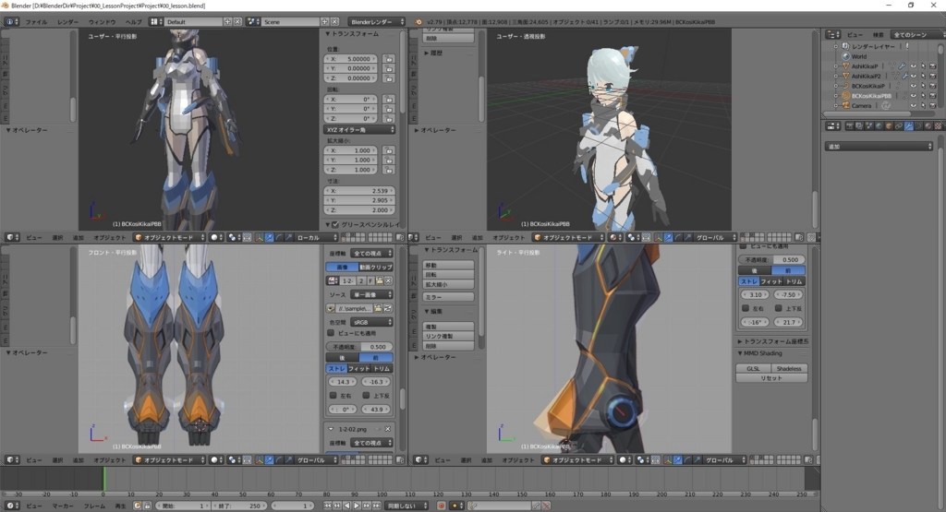Enable the ビューにも適用 checkbox in bottom-left panel
The height and width of the screenshot is (512, 946).
pos(331,333)
